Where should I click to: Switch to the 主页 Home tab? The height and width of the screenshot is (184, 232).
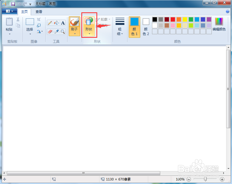click(x=24, y=12)
